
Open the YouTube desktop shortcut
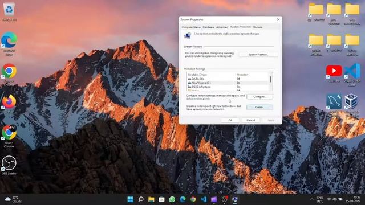click(x=334, y=73)
